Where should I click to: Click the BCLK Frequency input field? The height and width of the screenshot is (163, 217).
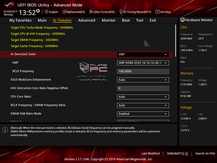(143, 72)
